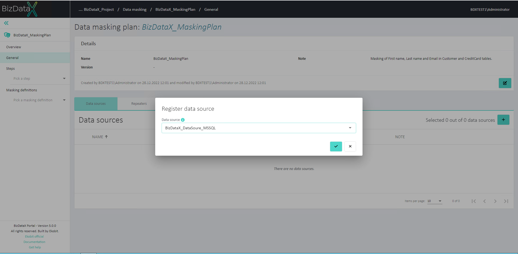Sort by the NAME column ascending arrow

[x=106, y=137]
